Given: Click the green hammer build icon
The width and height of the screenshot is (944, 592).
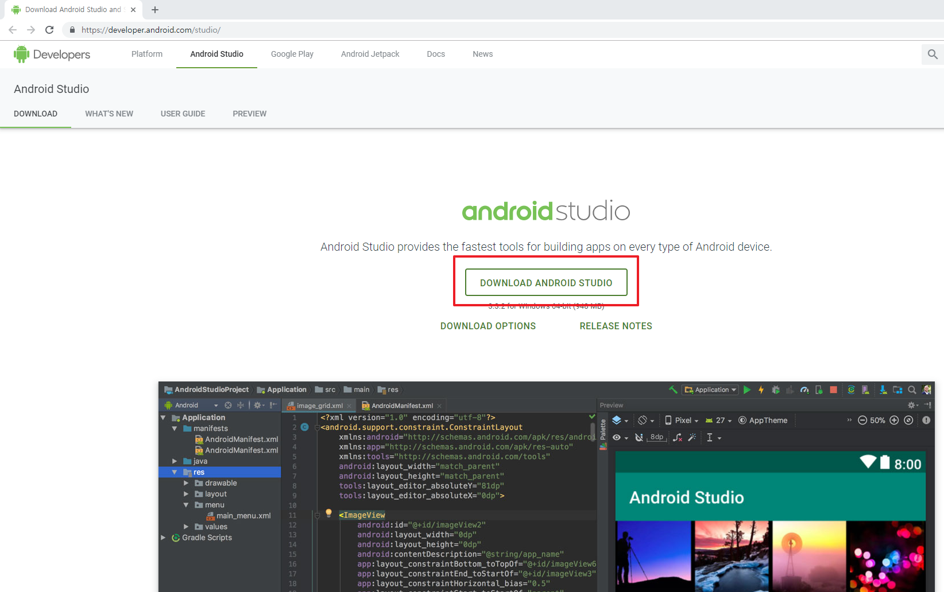Looking at the screenshot, I should pyautogui.click(x=673, y=390).
